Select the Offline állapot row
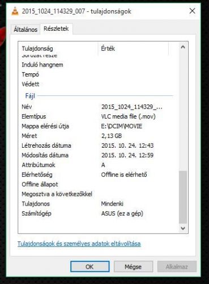209x284 pixels. pyautogui.click(x=40, y=185)
